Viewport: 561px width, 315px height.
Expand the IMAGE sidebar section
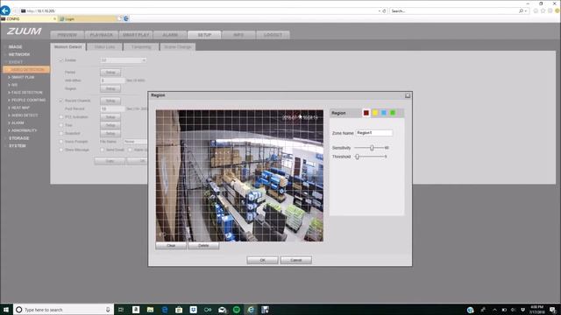point(16,46)
